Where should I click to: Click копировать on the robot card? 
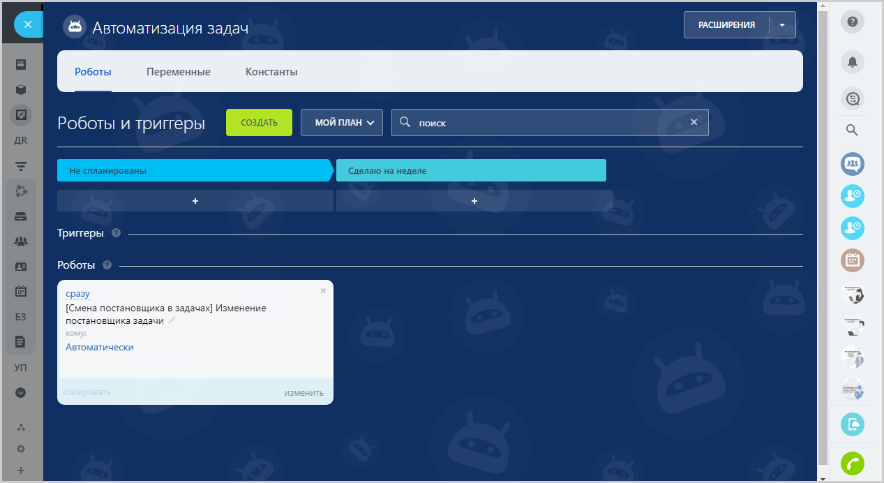pos(87,392)
